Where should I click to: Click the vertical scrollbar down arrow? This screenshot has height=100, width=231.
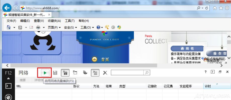[229, 58]
